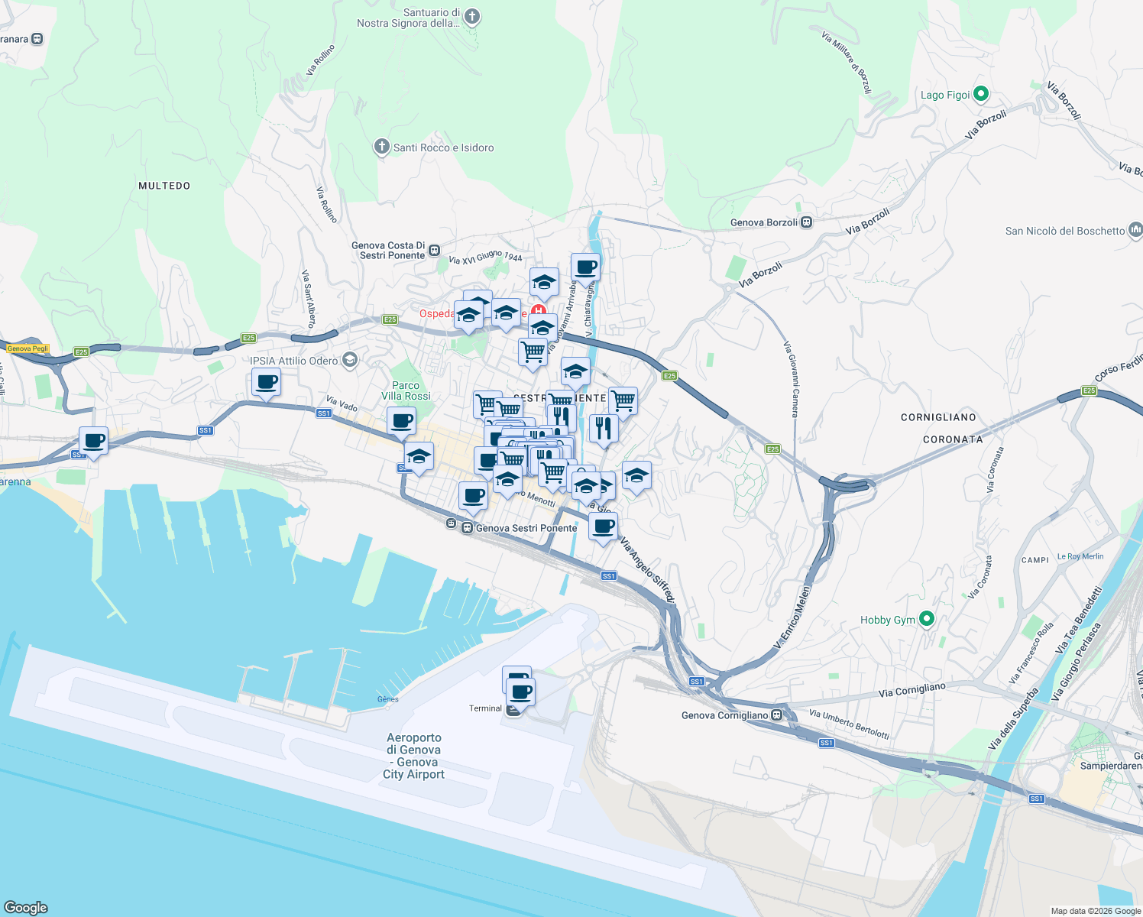Select the restaurant fork-and-knife marker in Sestri Ponente

click(x=603, y=426)
